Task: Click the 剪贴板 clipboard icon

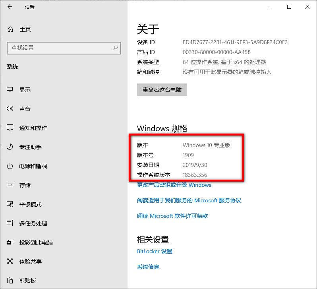Action: (10, 280)
